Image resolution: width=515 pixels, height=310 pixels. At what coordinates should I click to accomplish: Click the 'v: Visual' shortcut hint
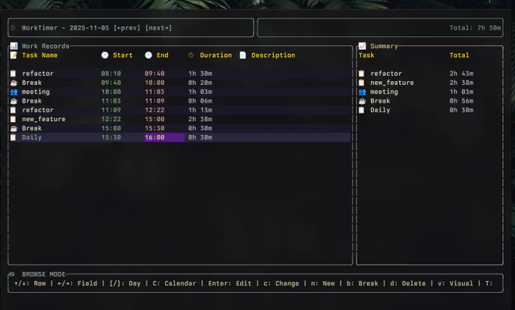[455, 283]
